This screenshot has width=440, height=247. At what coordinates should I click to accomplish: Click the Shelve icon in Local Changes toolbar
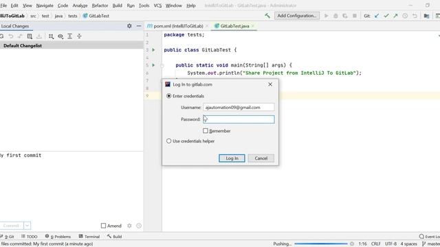click(x=39, y=36)
